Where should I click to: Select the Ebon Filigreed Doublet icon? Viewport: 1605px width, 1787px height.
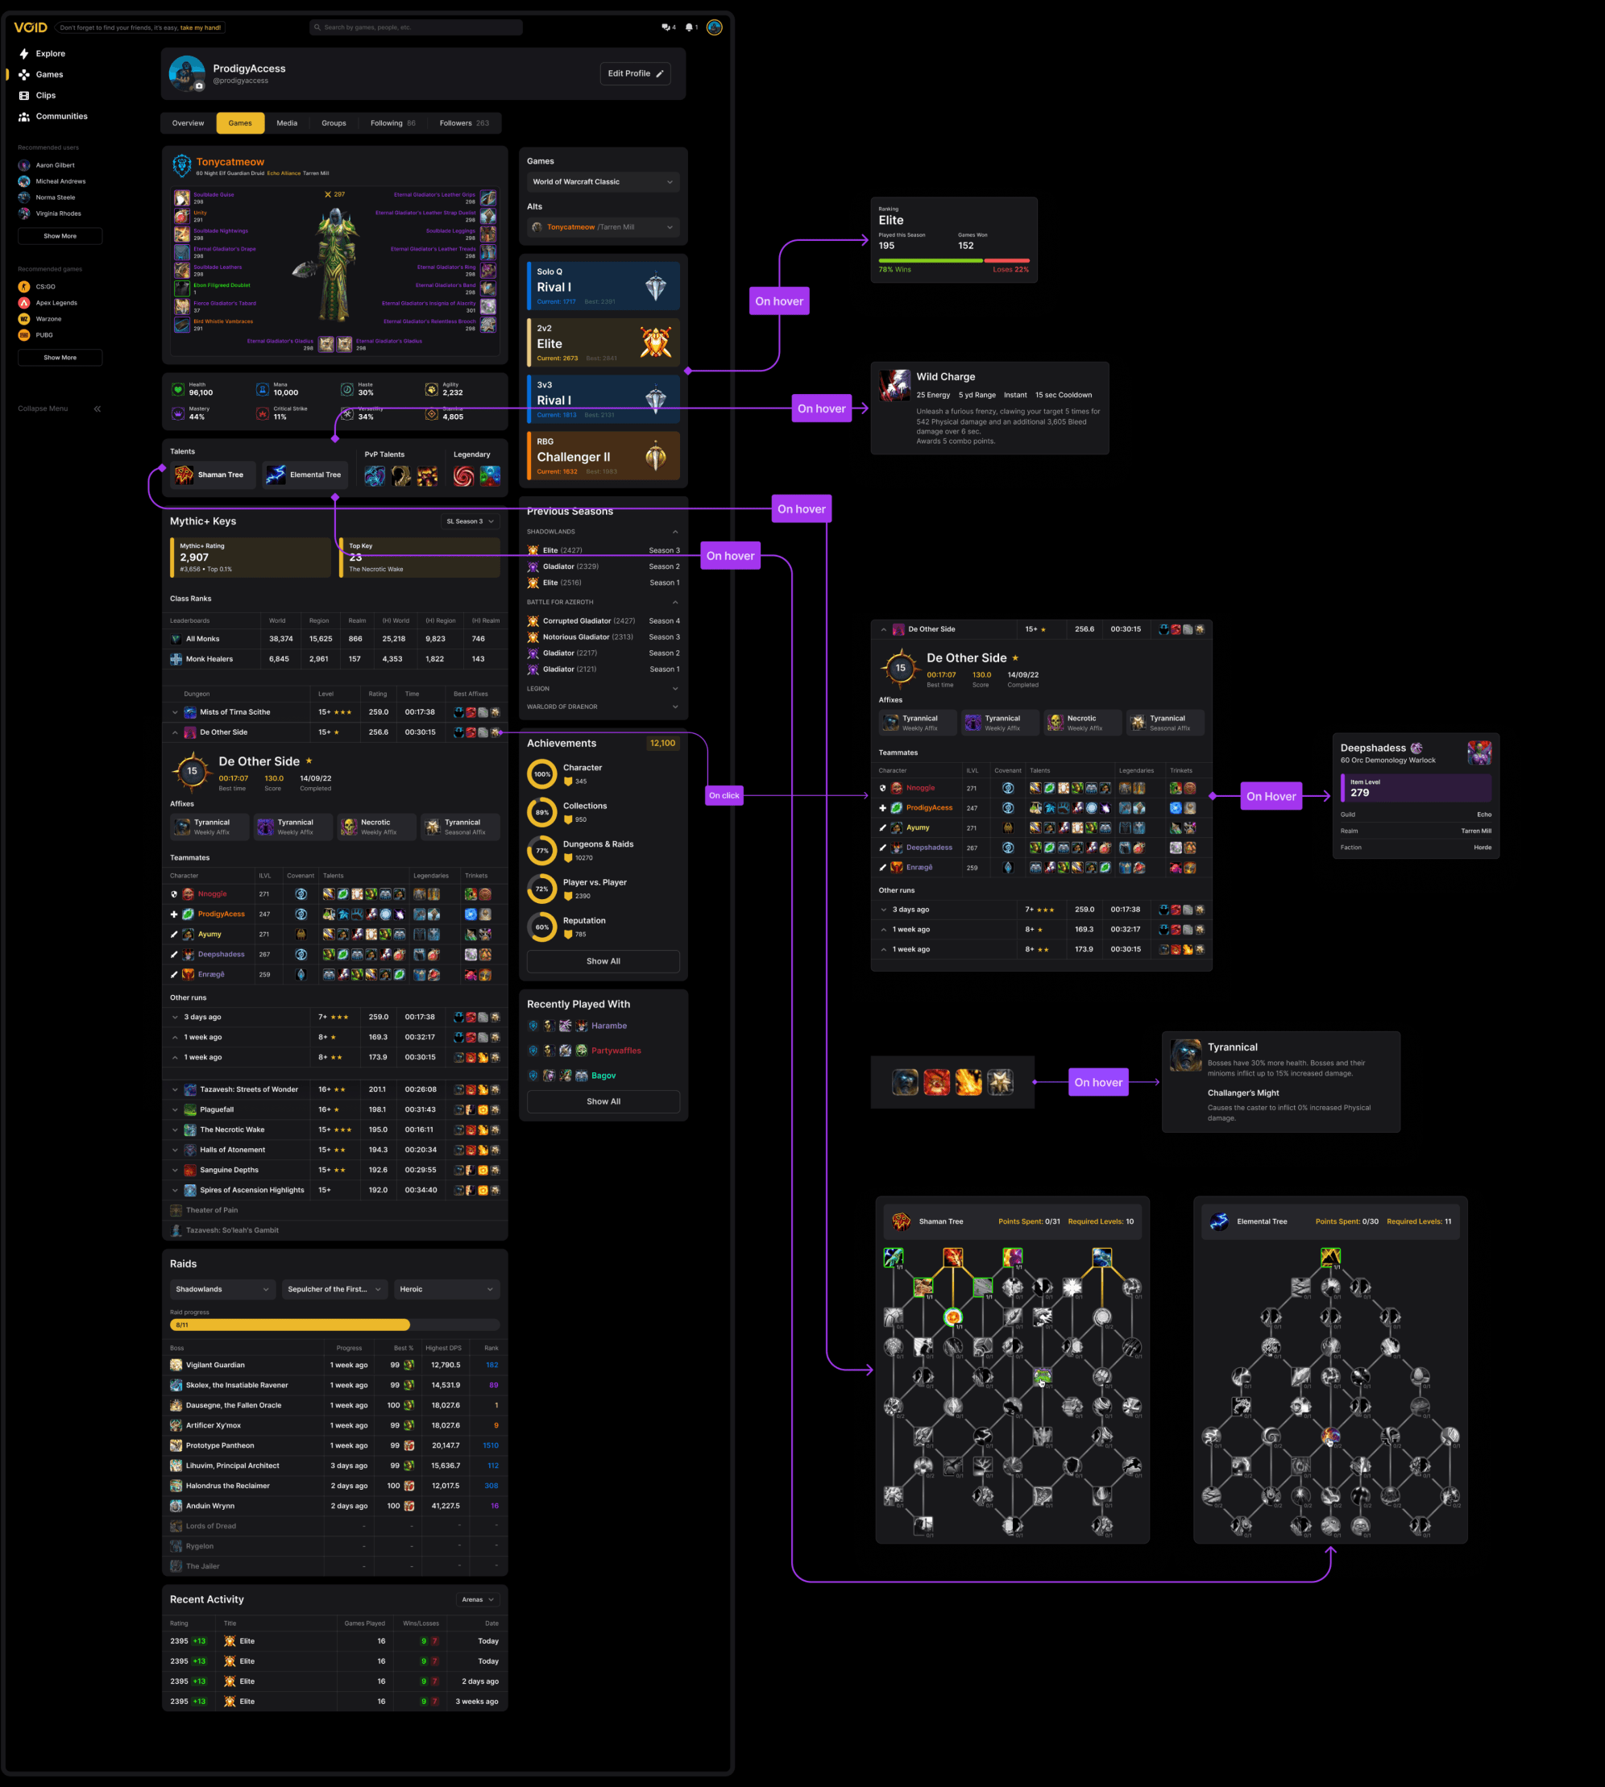point(181,288)
